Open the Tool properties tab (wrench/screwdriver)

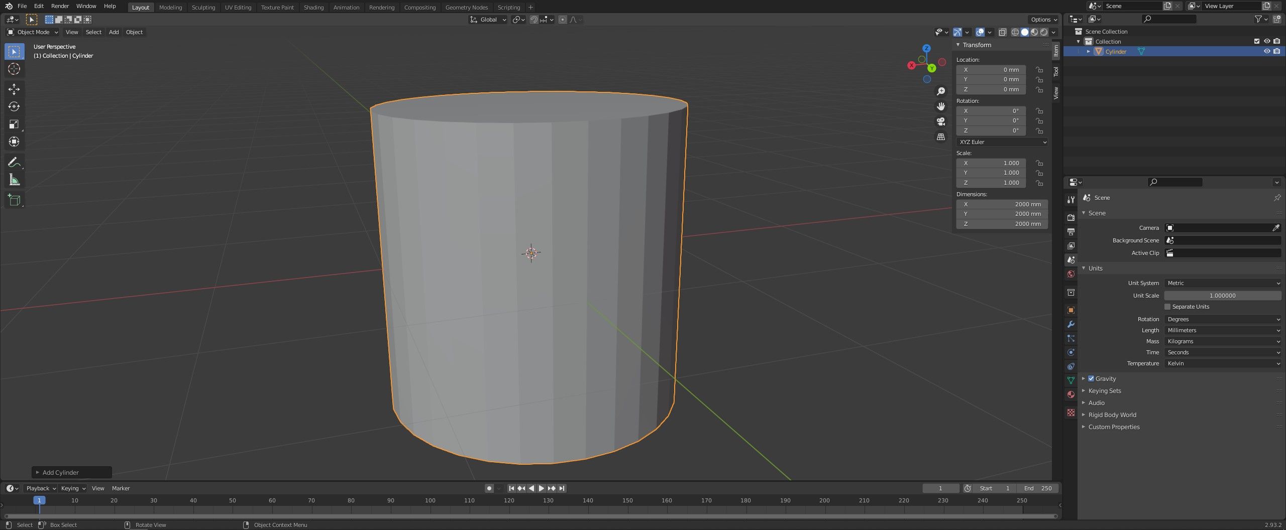pos(1070,200)
